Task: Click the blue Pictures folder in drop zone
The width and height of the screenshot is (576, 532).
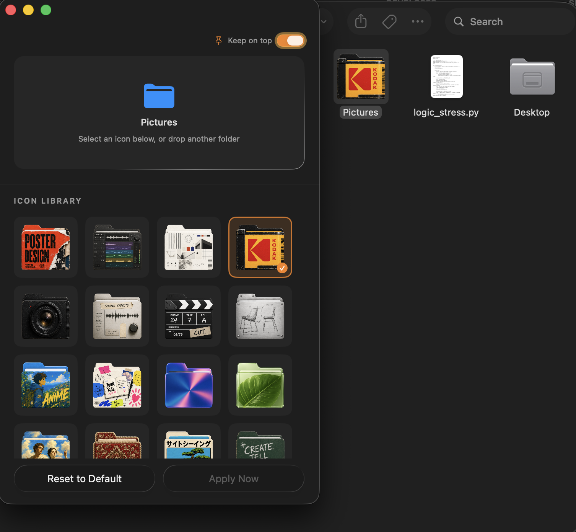Action: (159, 96)
